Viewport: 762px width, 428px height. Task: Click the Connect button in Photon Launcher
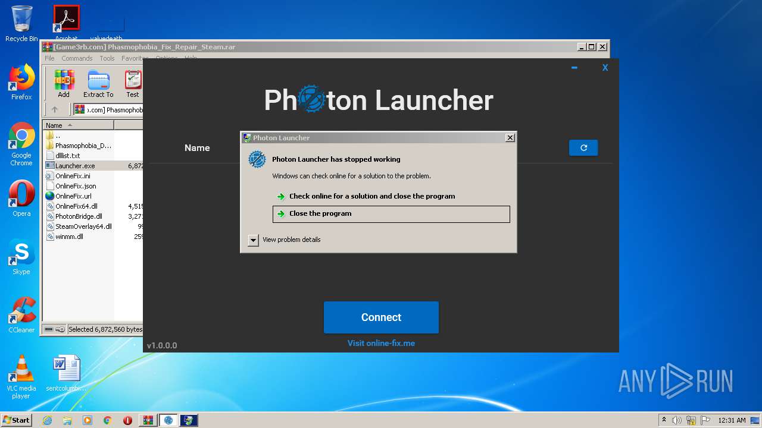coord(381,317)
